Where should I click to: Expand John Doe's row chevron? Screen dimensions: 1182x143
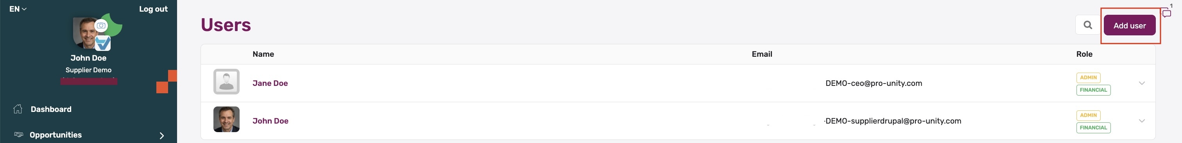pos(1142,121)
